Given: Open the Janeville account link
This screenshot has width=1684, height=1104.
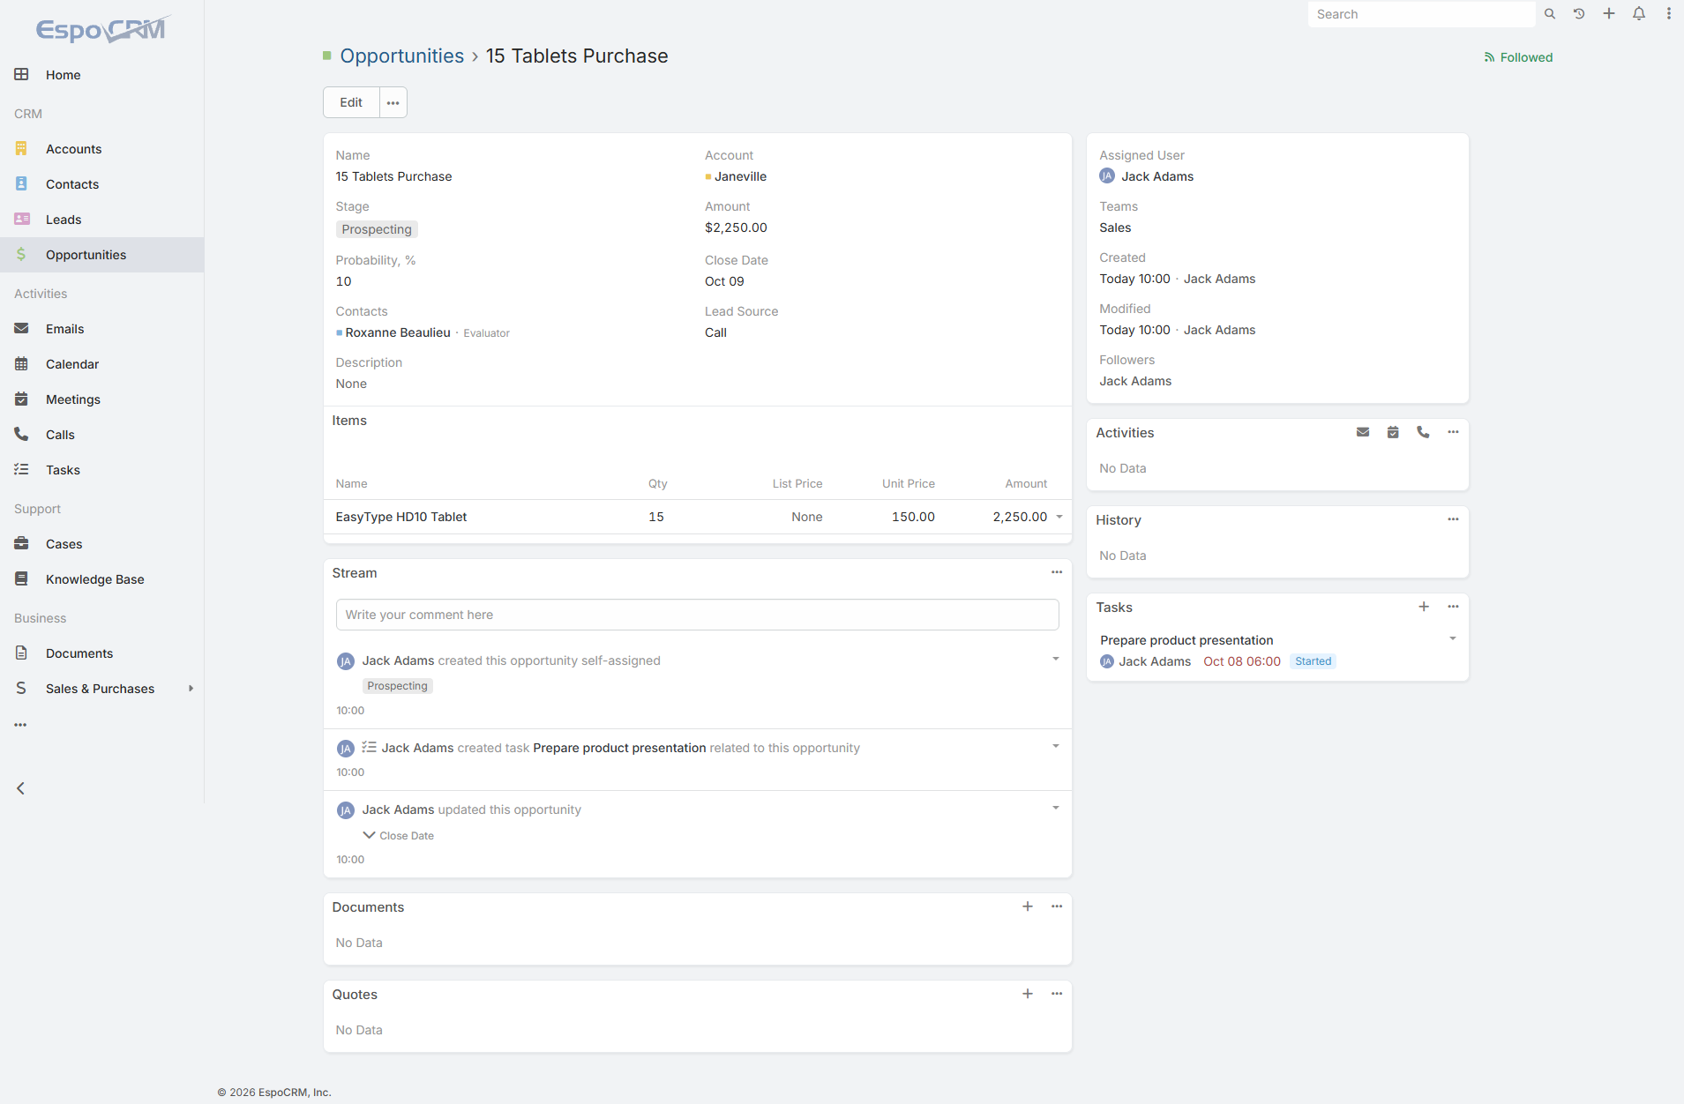Looking at the screenshot, I should pos(741,176).
